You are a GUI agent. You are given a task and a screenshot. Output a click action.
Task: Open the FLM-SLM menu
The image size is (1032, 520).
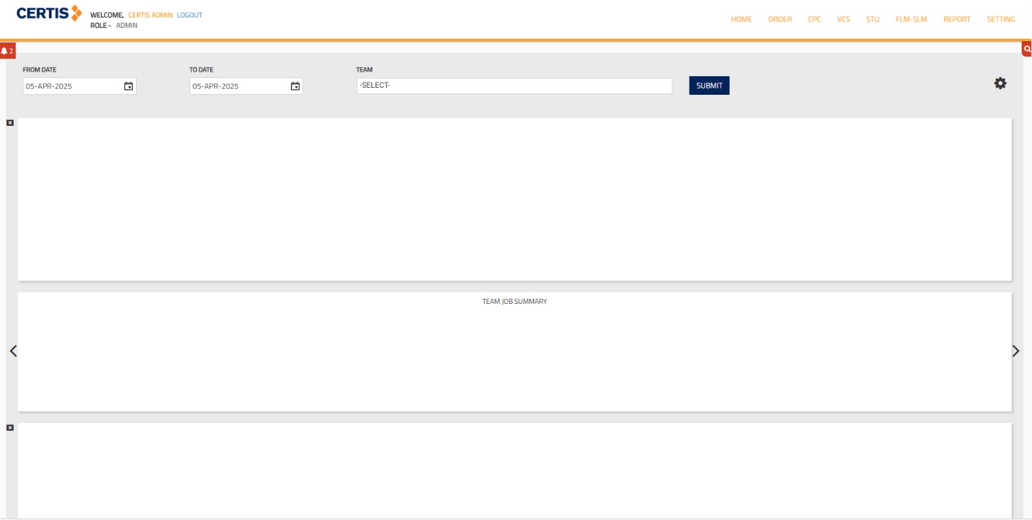(911, 19)
